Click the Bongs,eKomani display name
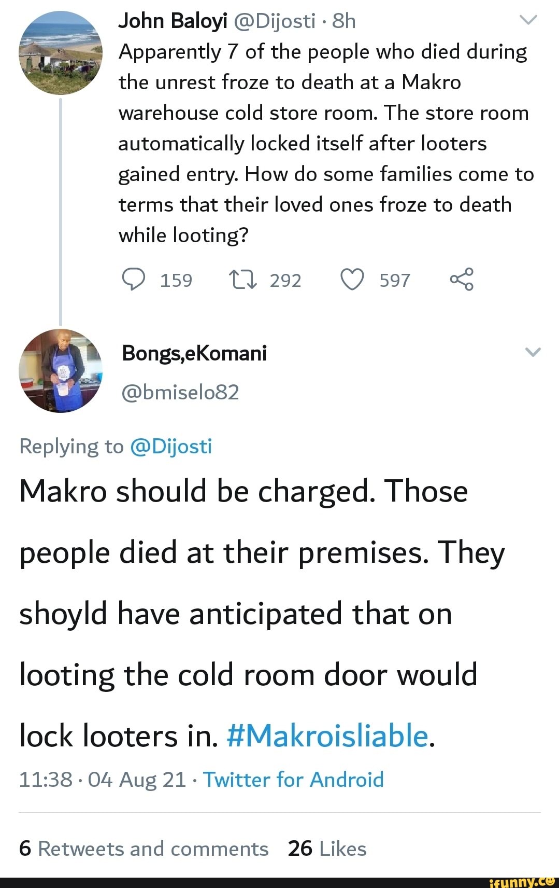Viewport: 559px width, 888px height. pyautogui.click(x=194, y=353)
